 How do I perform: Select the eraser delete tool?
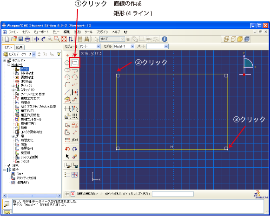[75, 156]
